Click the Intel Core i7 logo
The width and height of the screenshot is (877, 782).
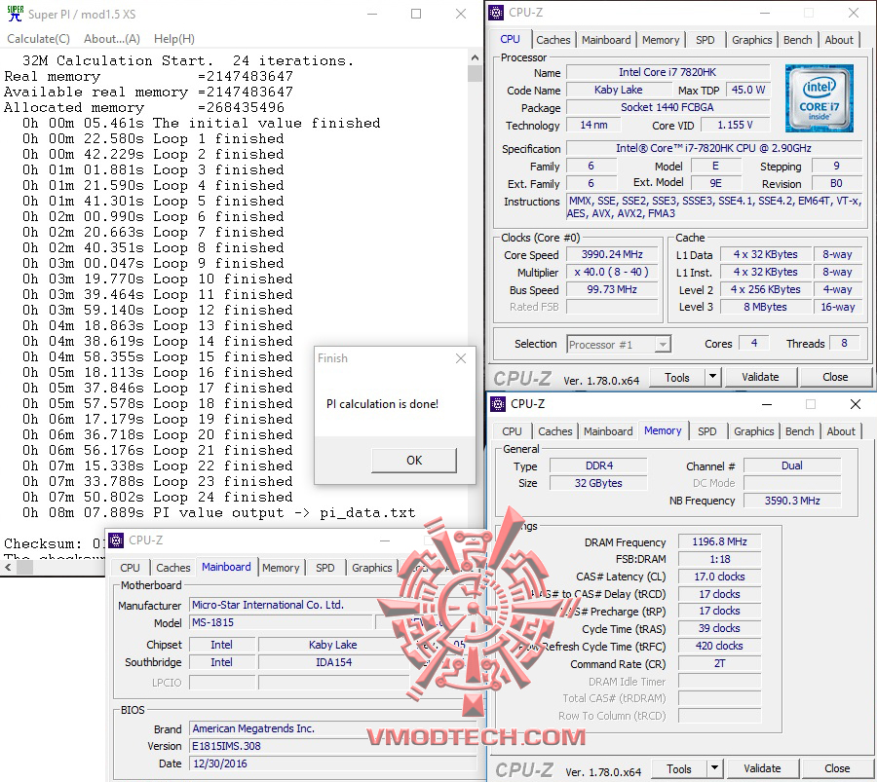pyautogui.click(x=819, y=97)
